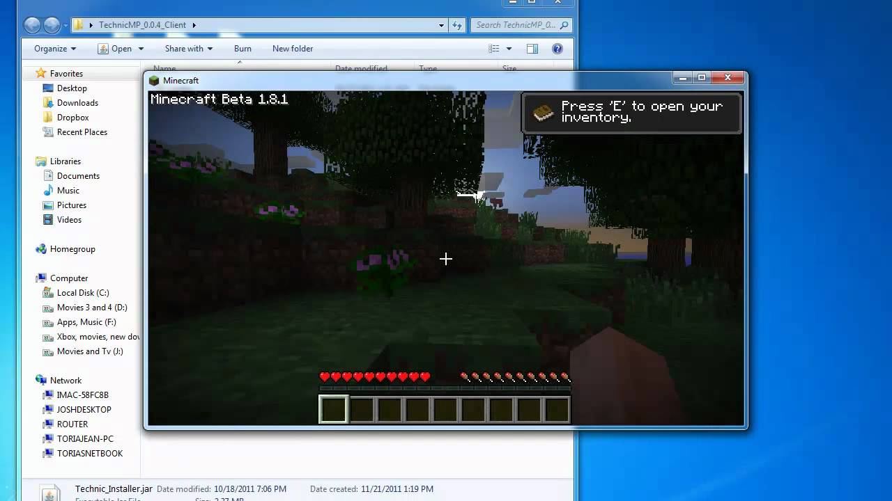Select the last Minecraft hotbar slot
Viewport: 892px width, 501px height.
[x=557, y=409]
